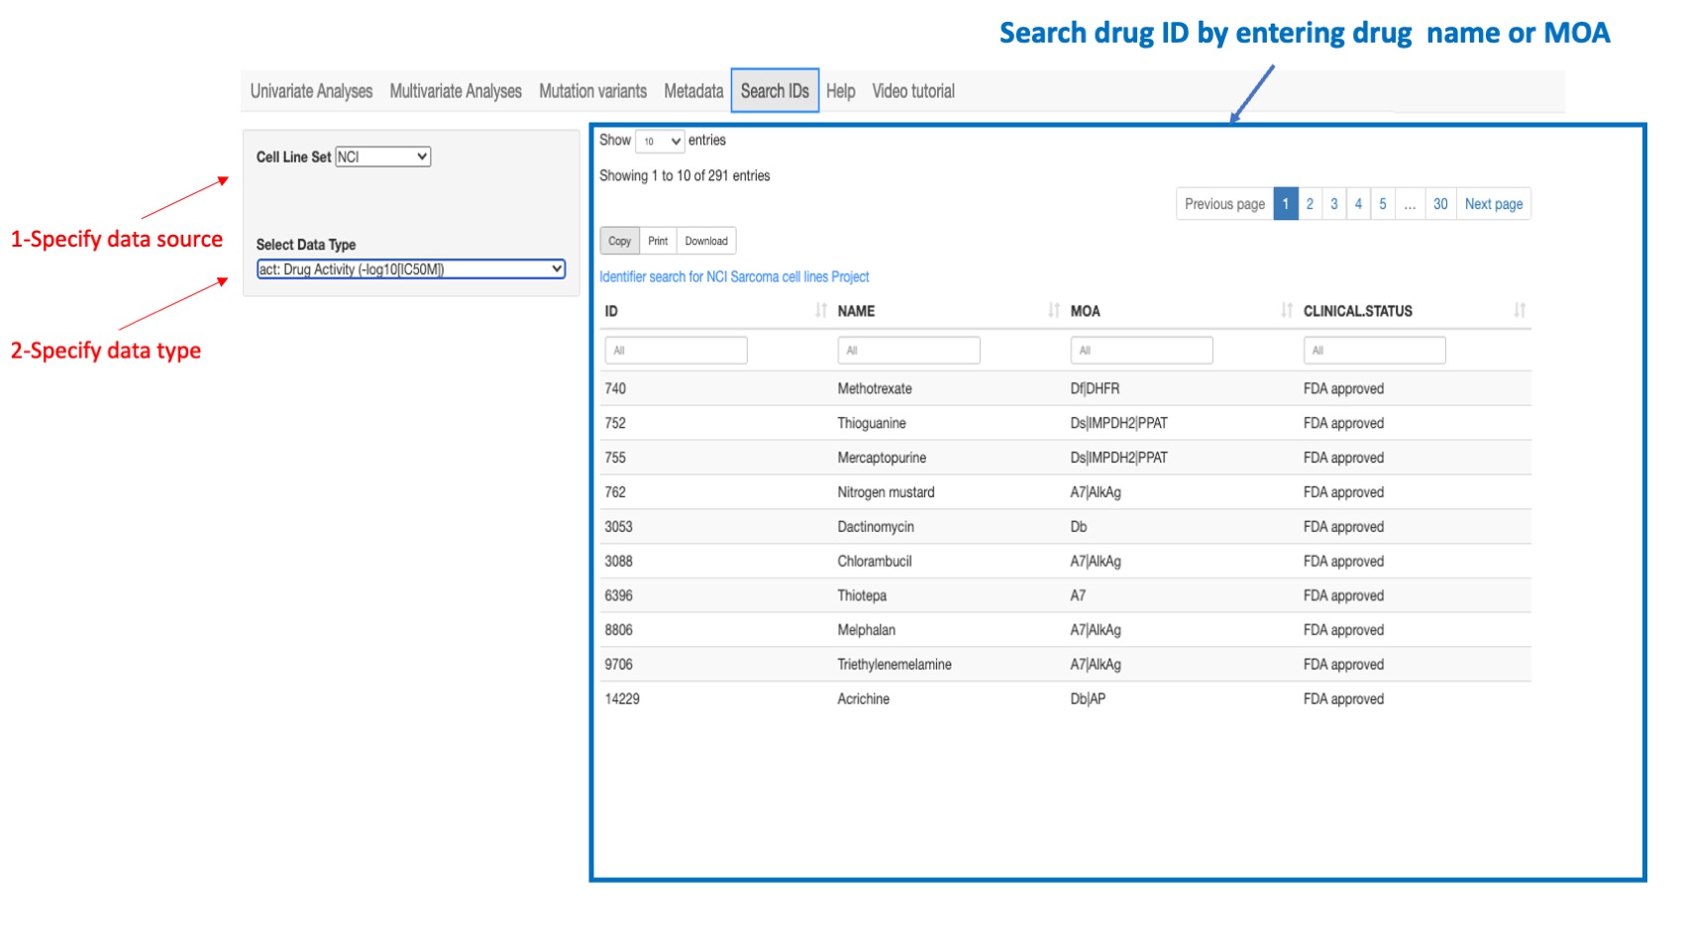Sort the table by the ID column arrows
This screenshot has height=947, width=1684.
[x=818, y=310]
